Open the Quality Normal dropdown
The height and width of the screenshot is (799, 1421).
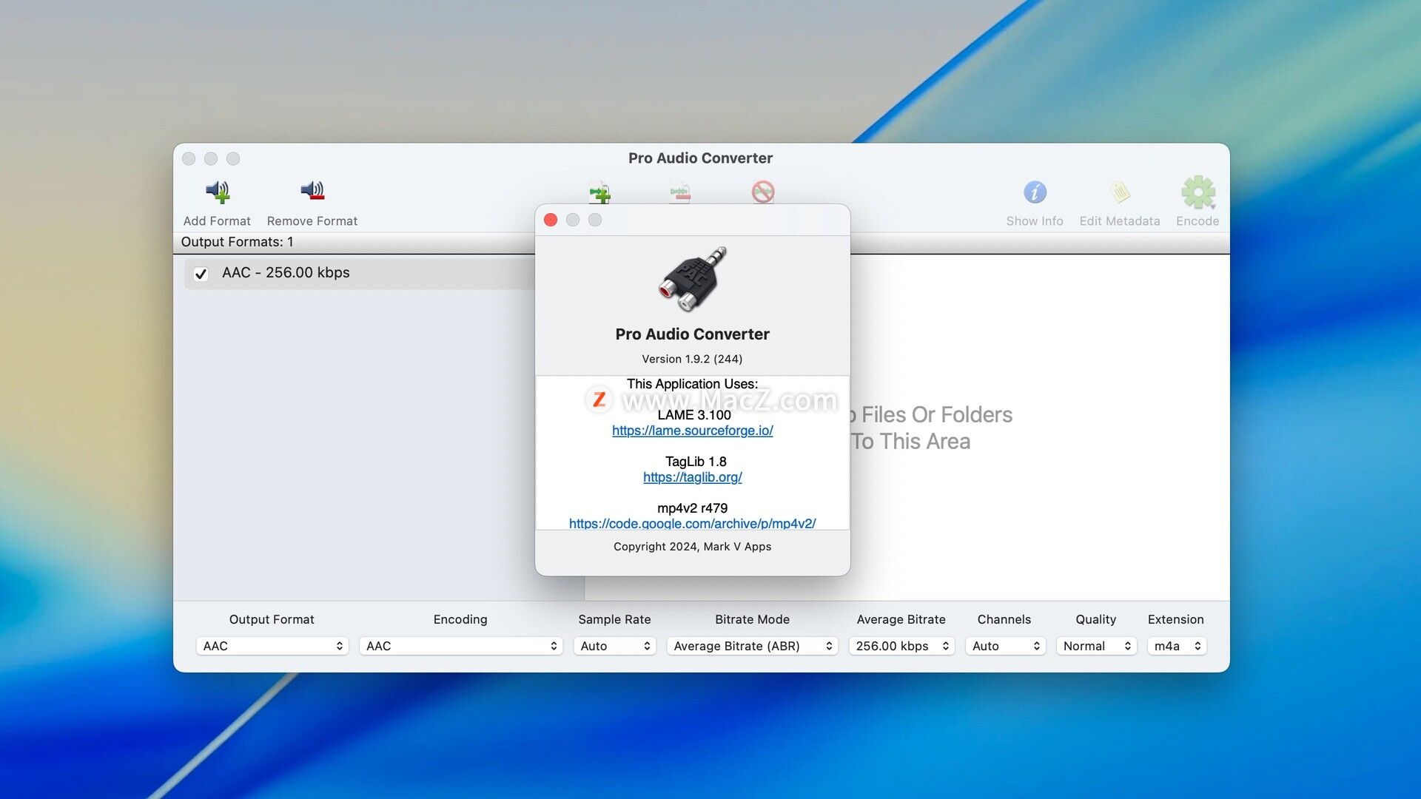coord(1096,646)
